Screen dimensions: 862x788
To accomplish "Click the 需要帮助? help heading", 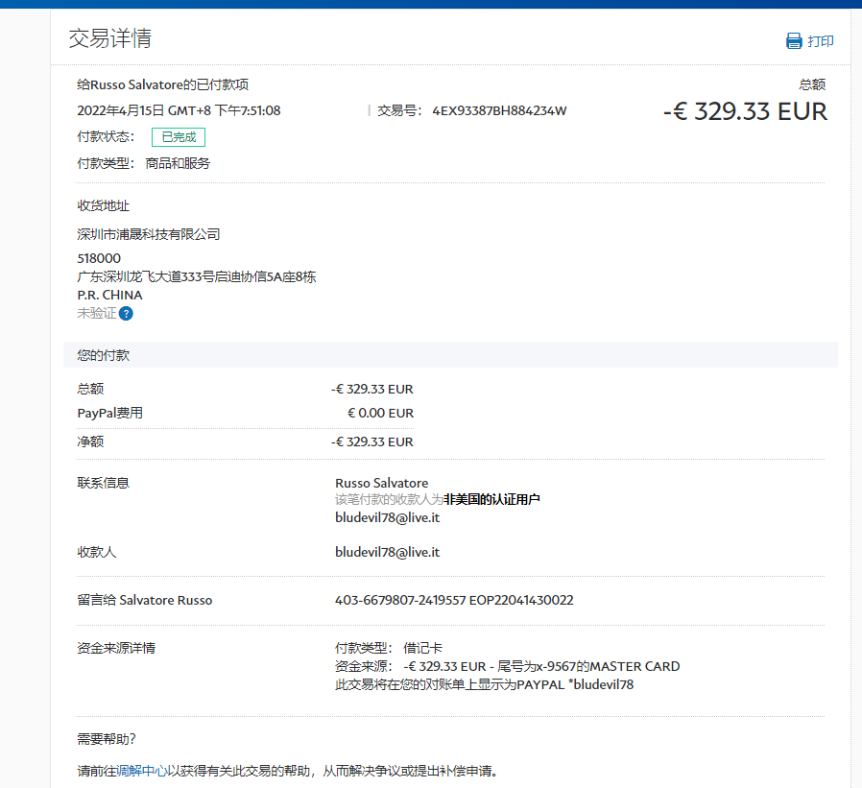I will coord(107,738).
